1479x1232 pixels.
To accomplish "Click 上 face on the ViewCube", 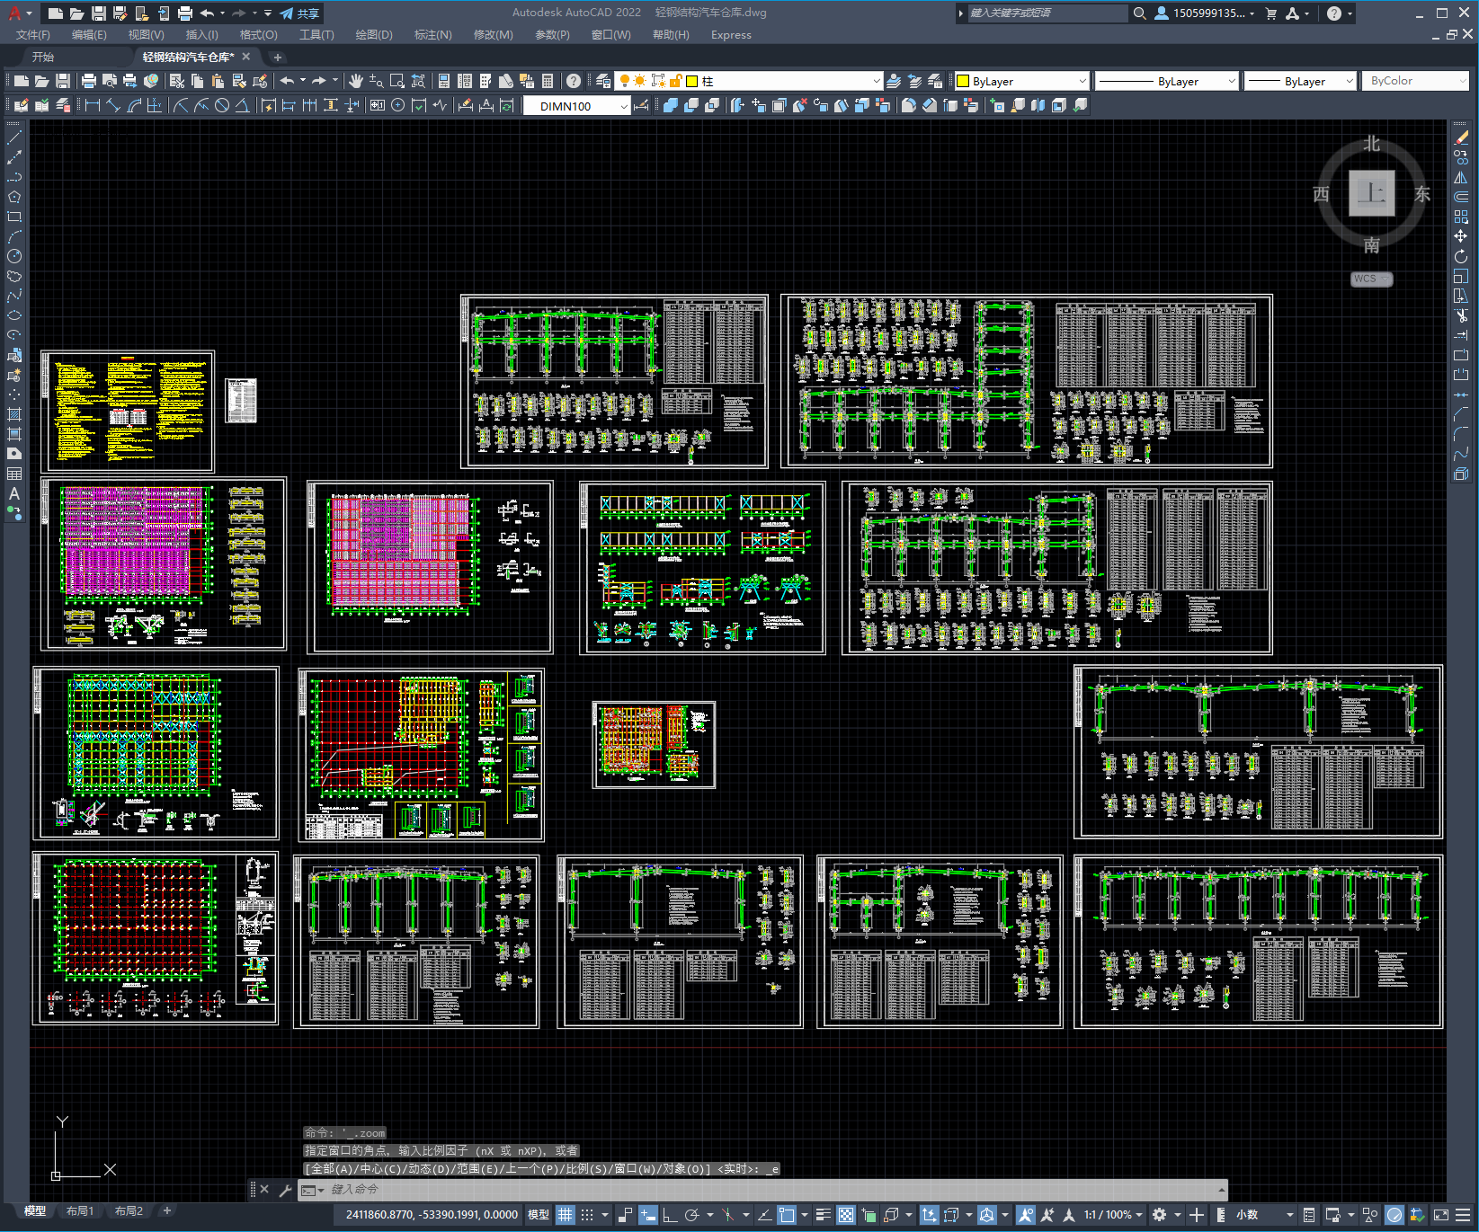I will pos(1371,193).
